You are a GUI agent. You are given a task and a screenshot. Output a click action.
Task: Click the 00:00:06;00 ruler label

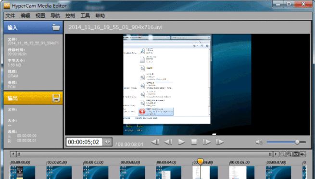(239, 162)
